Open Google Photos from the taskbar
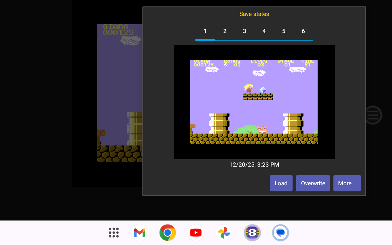 (x=224, y=233)
